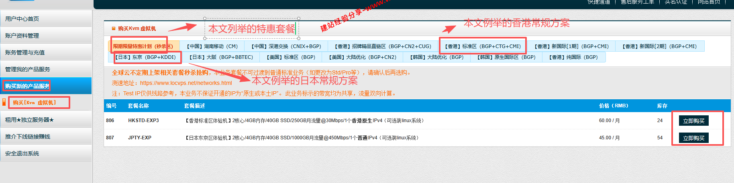Click stock value 54

(x=660, y=138)
